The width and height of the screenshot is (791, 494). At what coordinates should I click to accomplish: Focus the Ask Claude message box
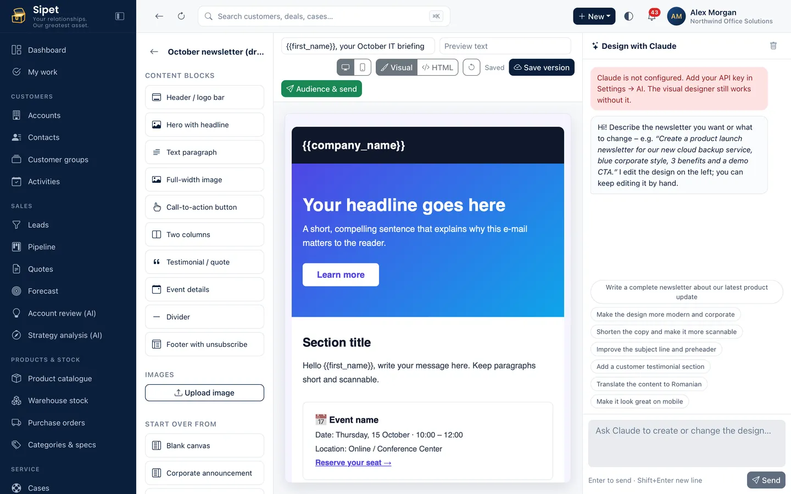coord(687,444)
